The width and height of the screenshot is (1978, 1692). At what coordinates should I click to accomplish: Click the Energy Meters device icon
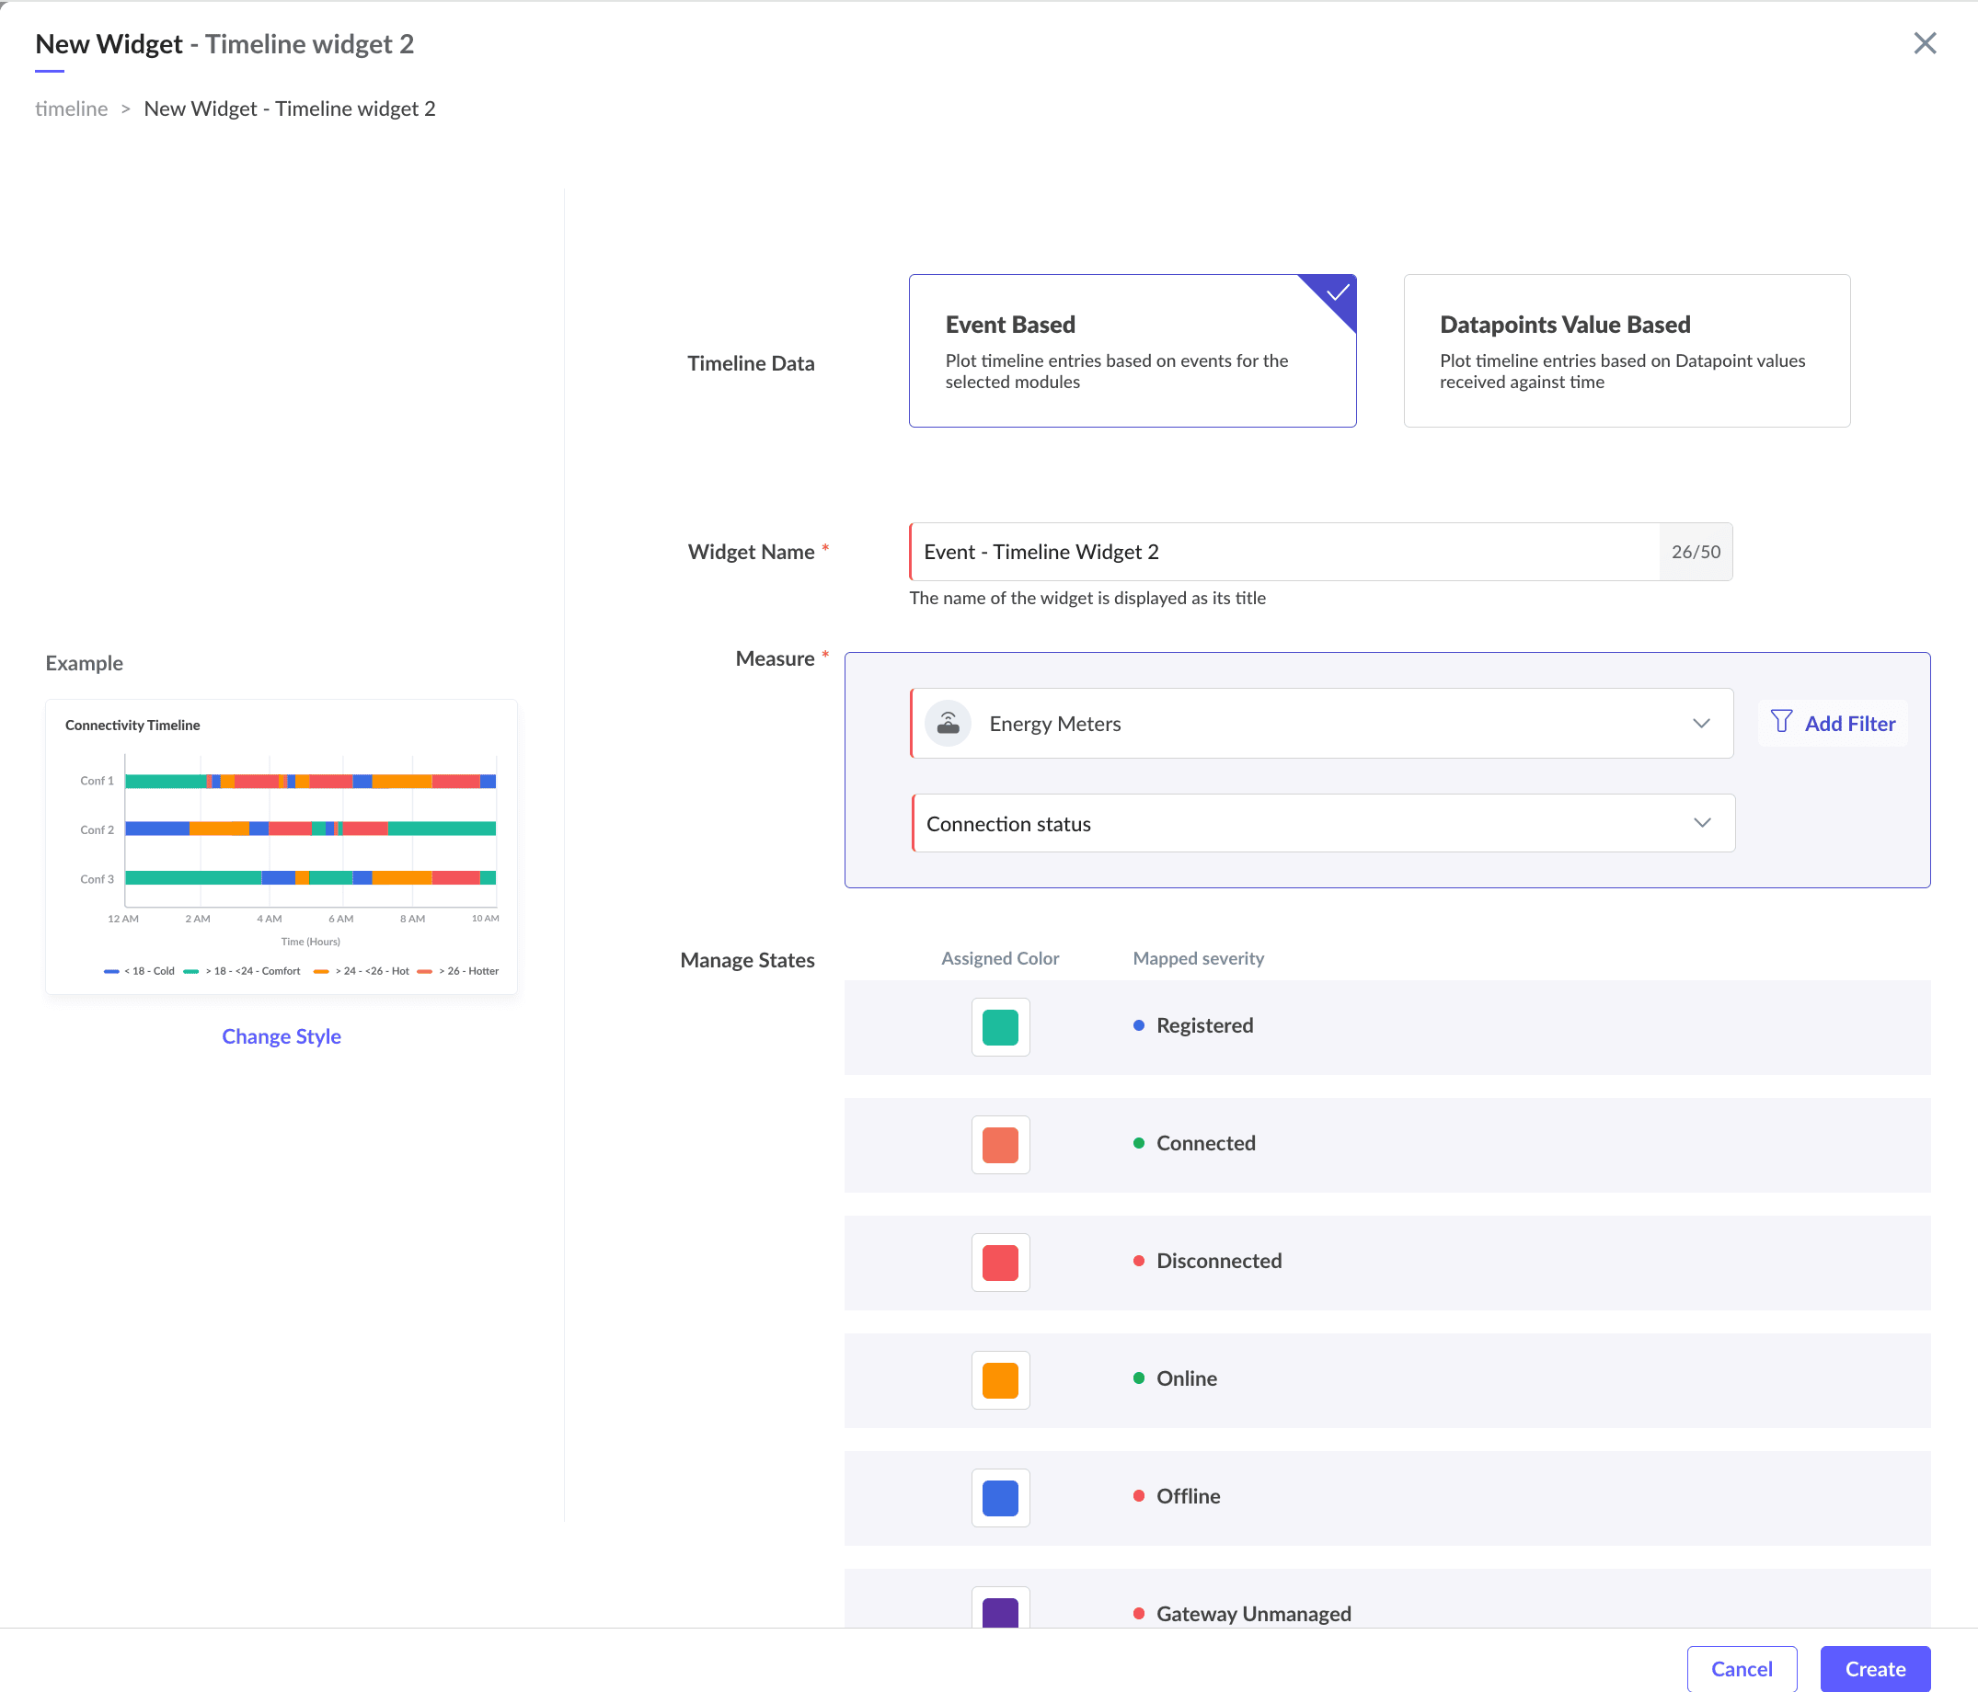click(x=948, y=724)
